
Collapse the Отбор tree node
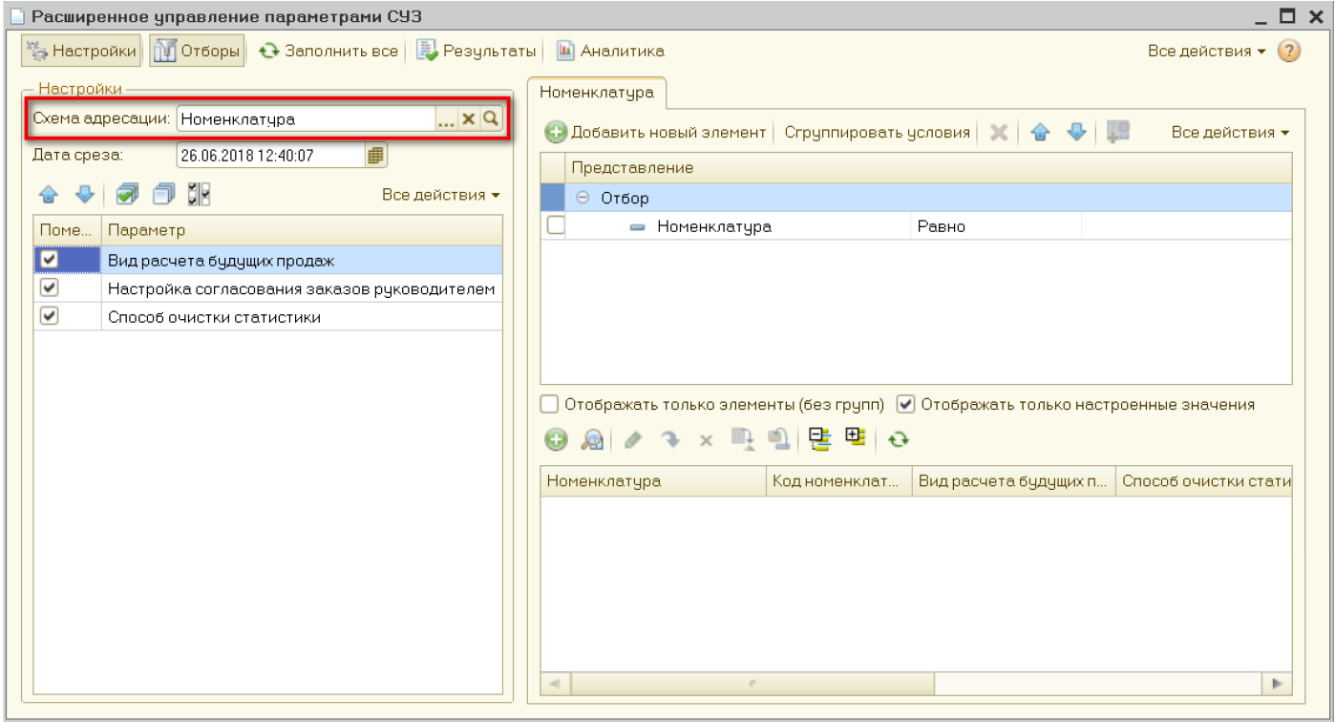pos(583,199)
